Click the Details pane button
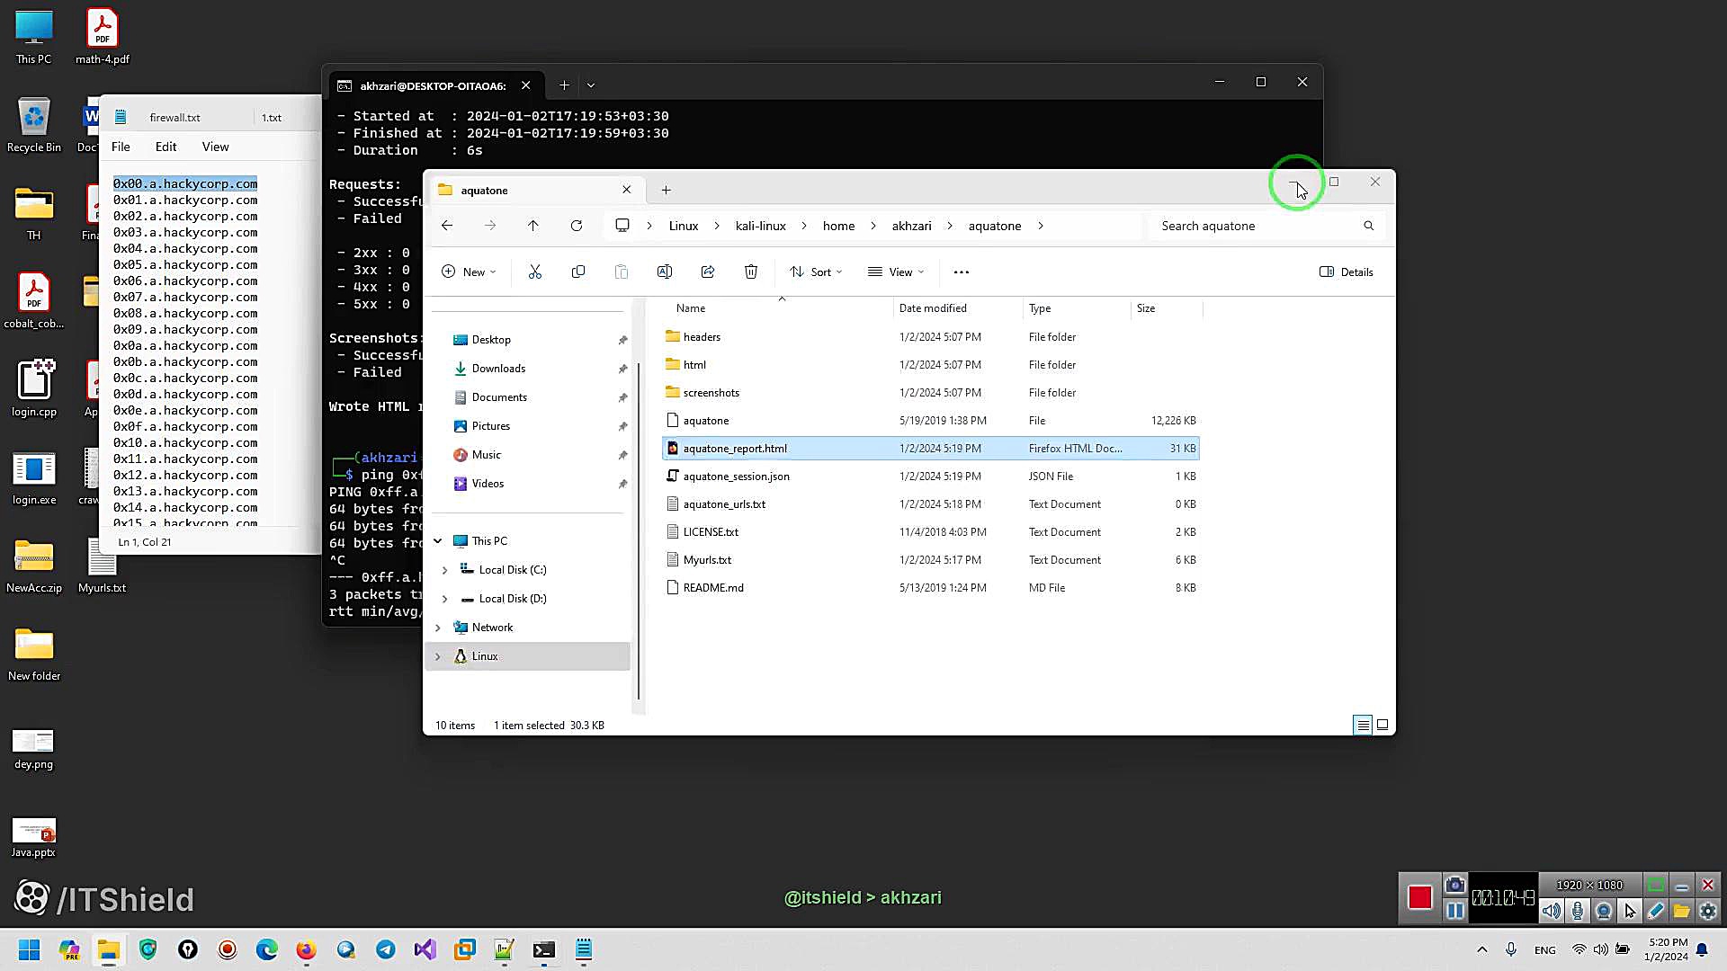This screenshot has height=971, width=1727. [1347, 272]
